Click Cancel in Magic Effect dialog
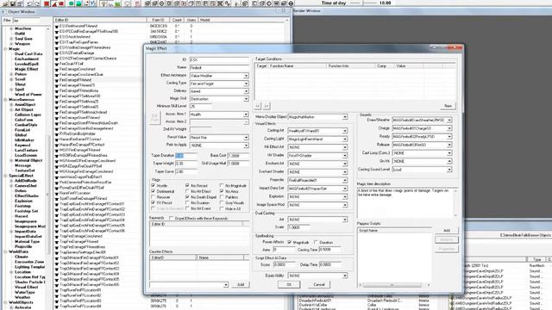Screen dimensions: 552x310 pyautogui.click(x=319, y=284)
